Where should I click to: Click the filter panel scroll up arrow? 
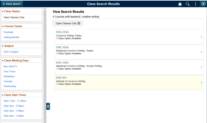[45, 9]
